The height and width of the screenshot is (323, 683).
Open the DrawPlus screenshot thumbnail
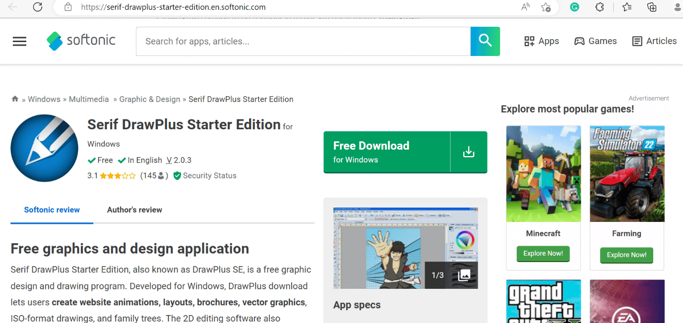(x=405, y=248)
